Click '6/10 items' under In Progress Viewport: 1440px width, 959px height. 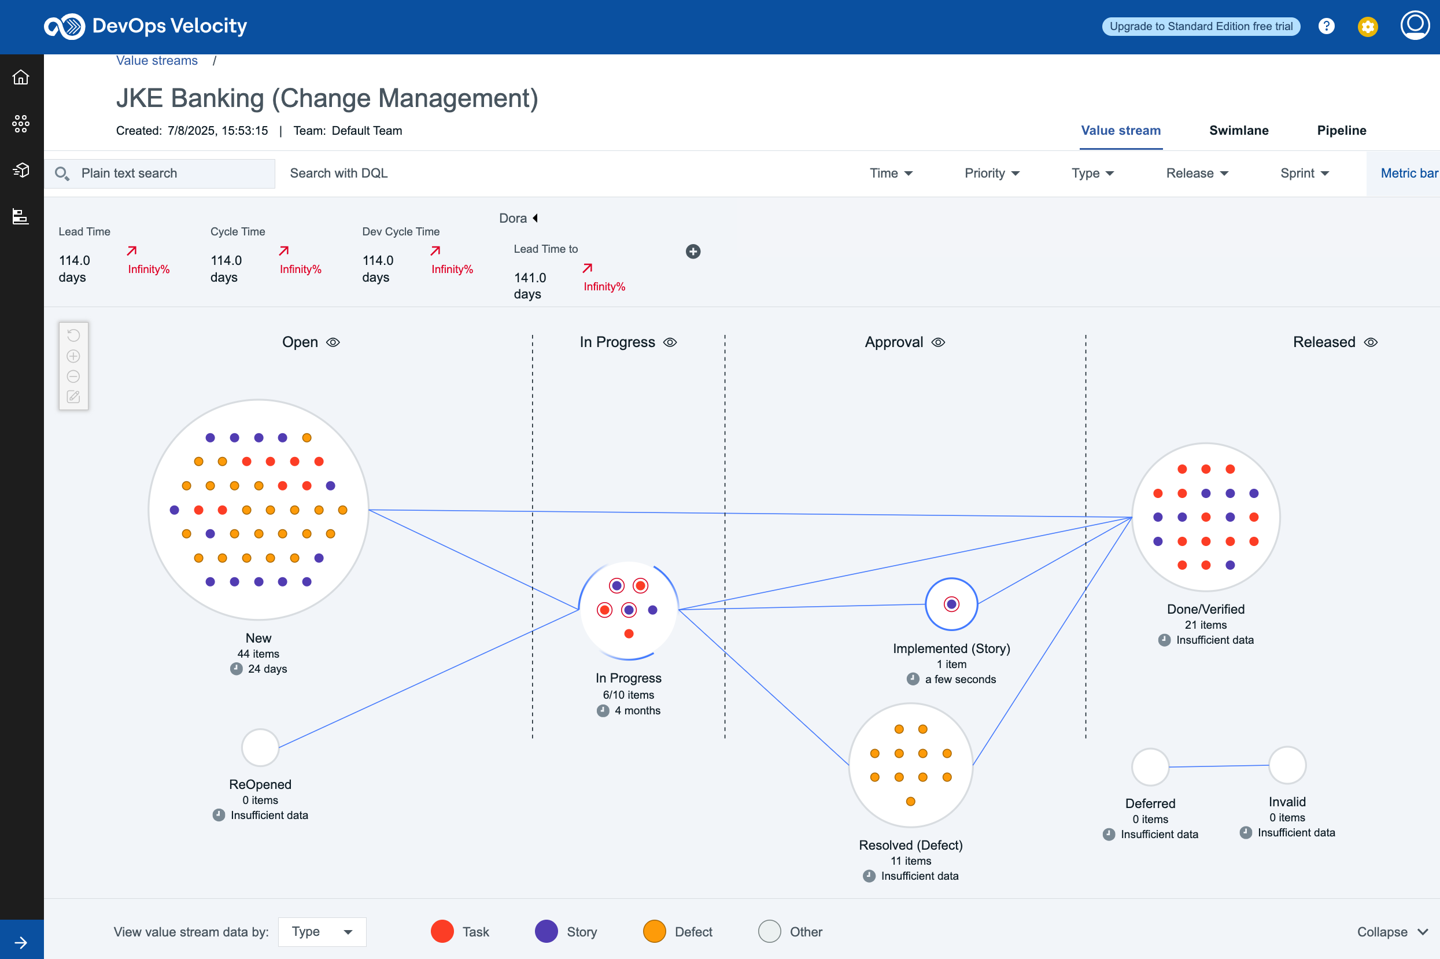point(629,695)
